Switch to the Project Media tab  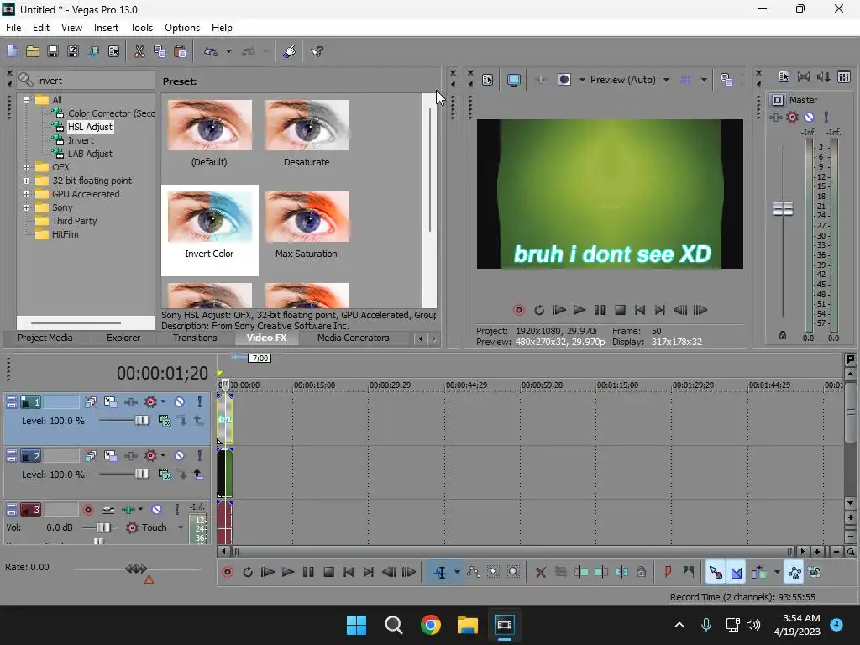pyautogui.click(x=45, y=338)
